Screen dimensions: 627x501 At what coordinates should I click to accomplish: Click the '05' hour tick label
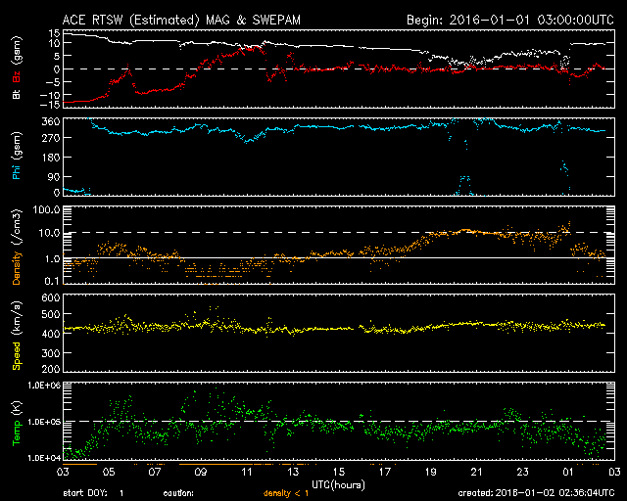pos(109,472)
